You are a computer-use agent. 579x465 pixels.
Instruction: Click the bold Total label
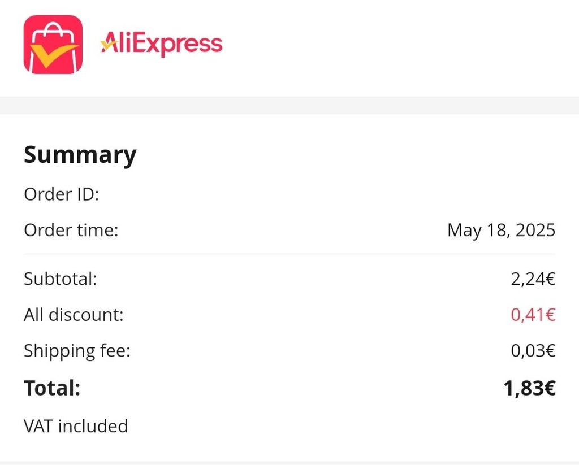[52, 388]
